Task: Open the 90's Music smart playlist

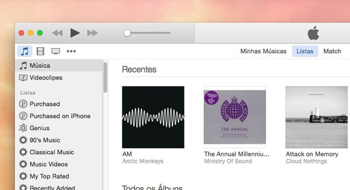Action: click(59, 140)
